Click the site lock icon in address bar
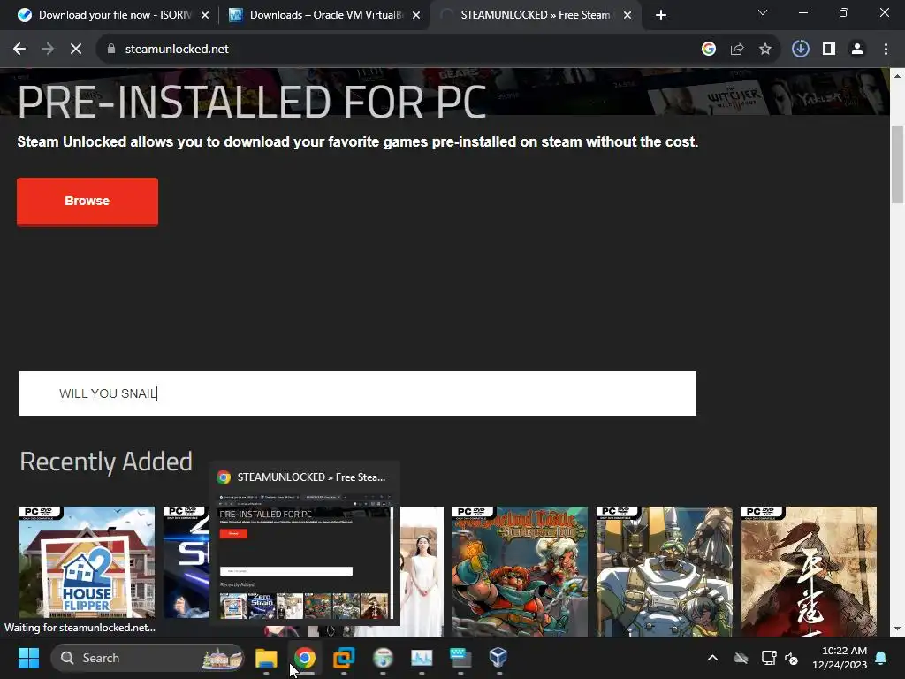This screenshot has height=679, width=905. coord(110,50)
